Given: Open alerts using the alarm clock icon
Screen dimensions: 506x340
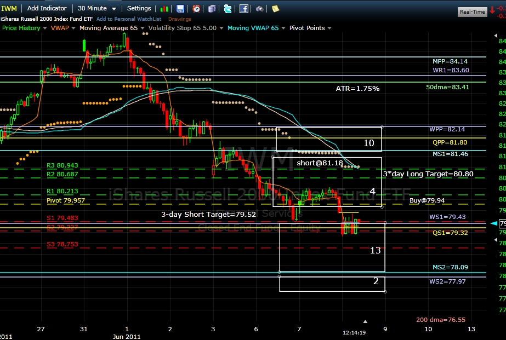Looking at the screenshot, I should pyautogui.click(x=196, y=9).
